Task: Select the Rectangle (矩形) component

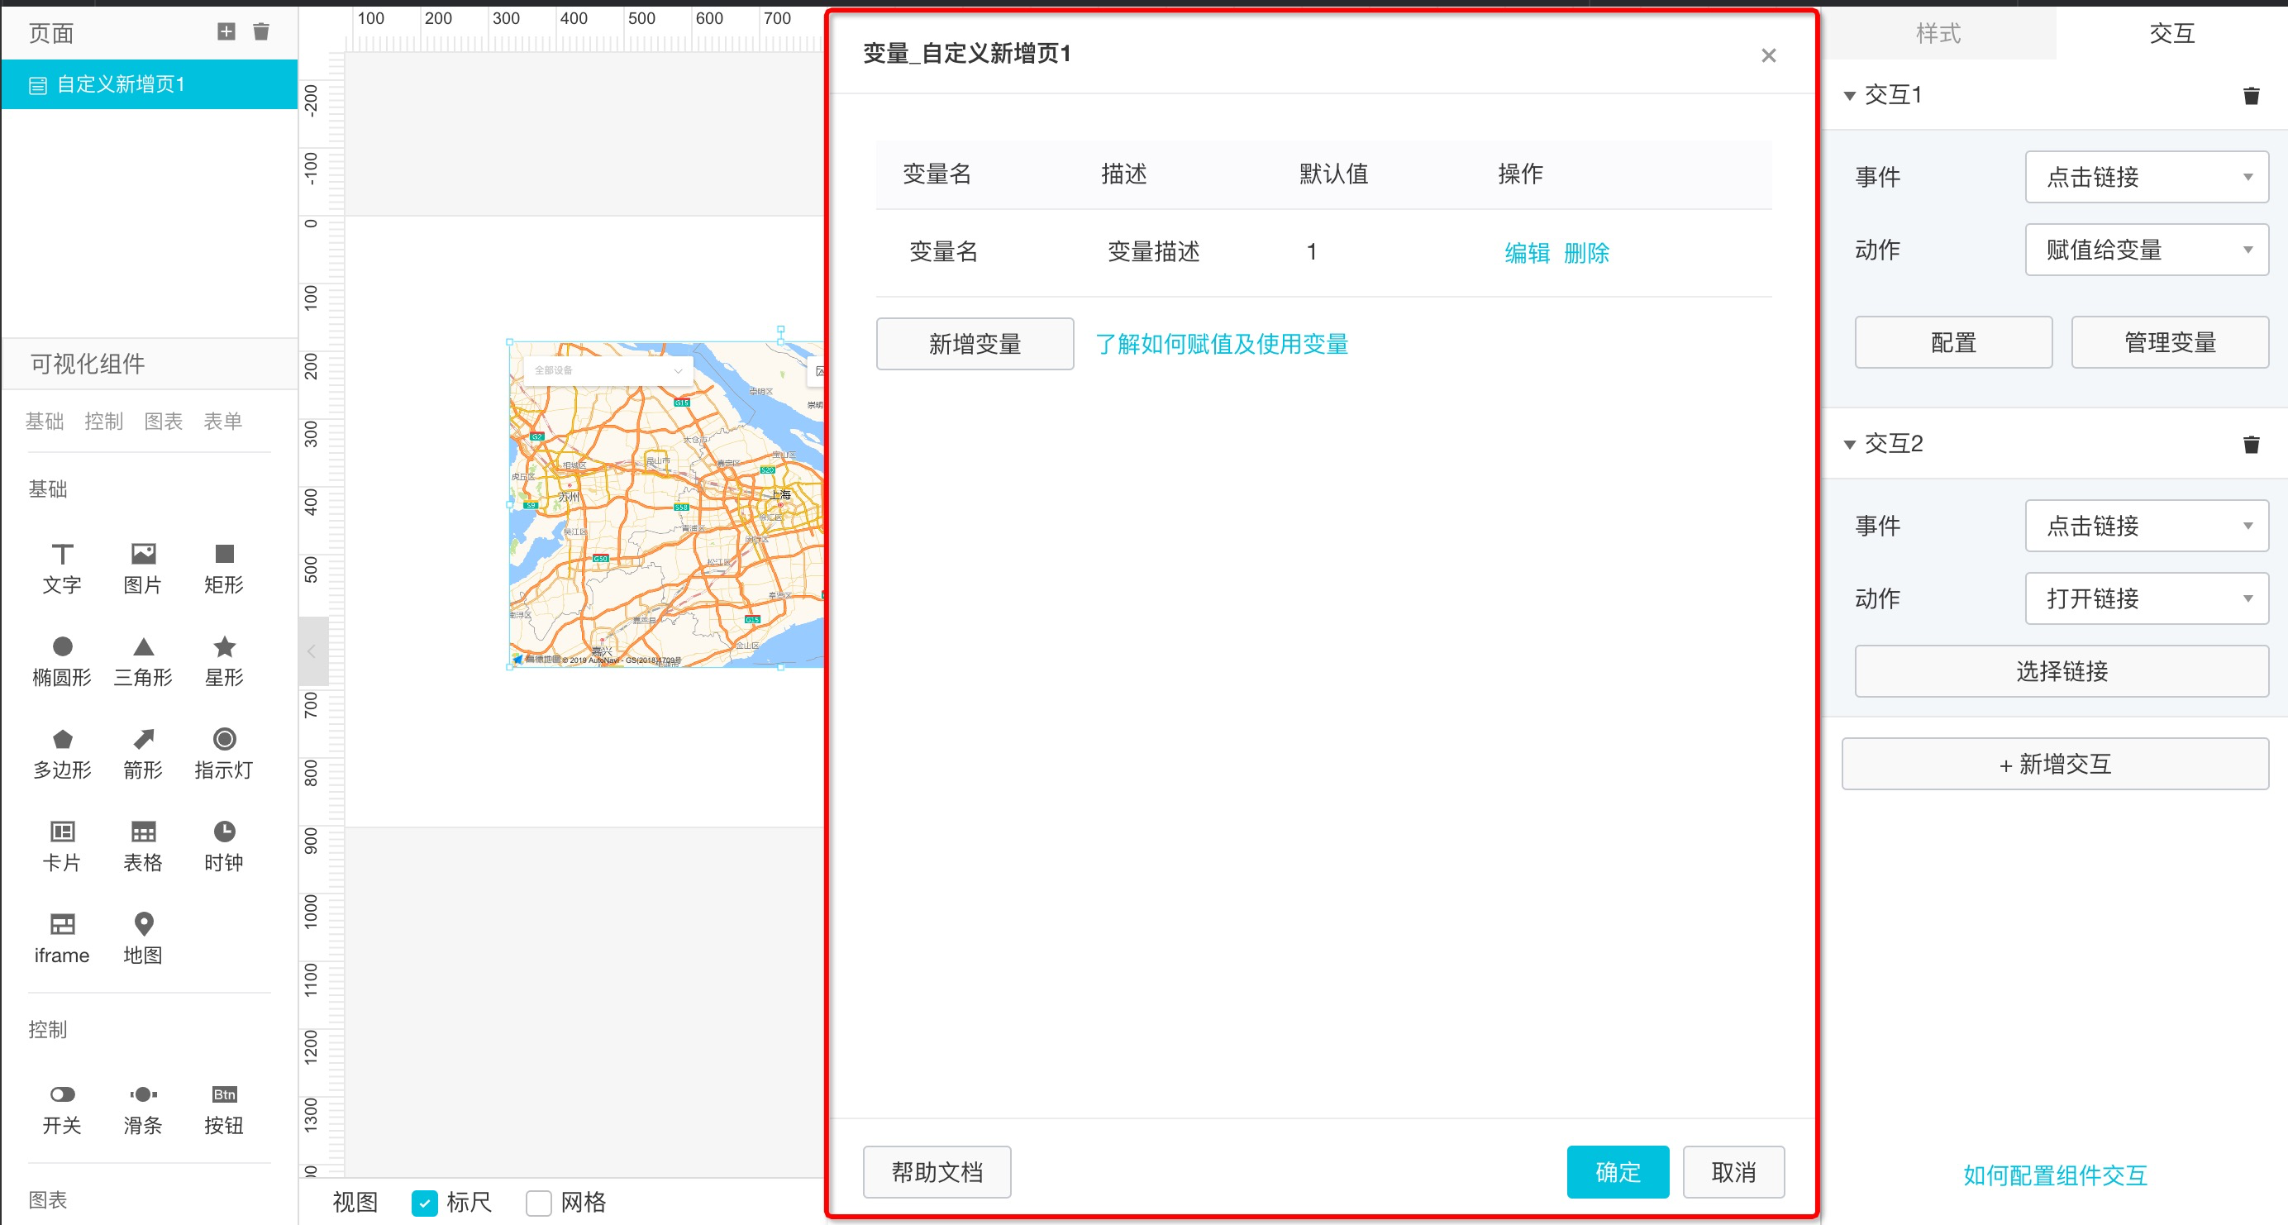Action: click(224, 569)
